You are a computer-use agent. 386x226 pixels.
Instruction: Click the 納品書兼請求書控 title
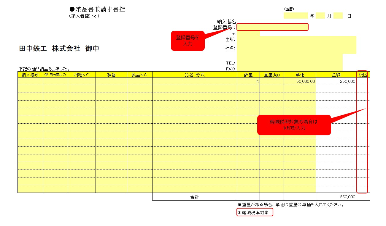point(97,9)
